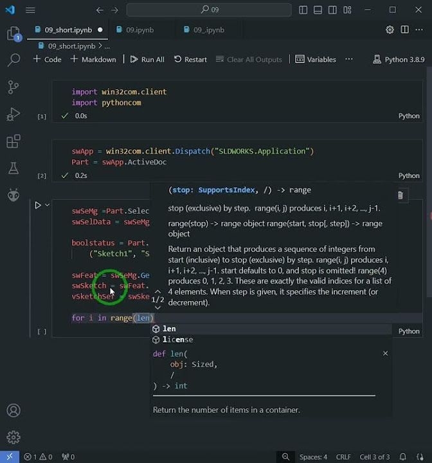Restart the notebook kernel
Viewport: 432px width, 463px height.
click(x=190, y=59)
